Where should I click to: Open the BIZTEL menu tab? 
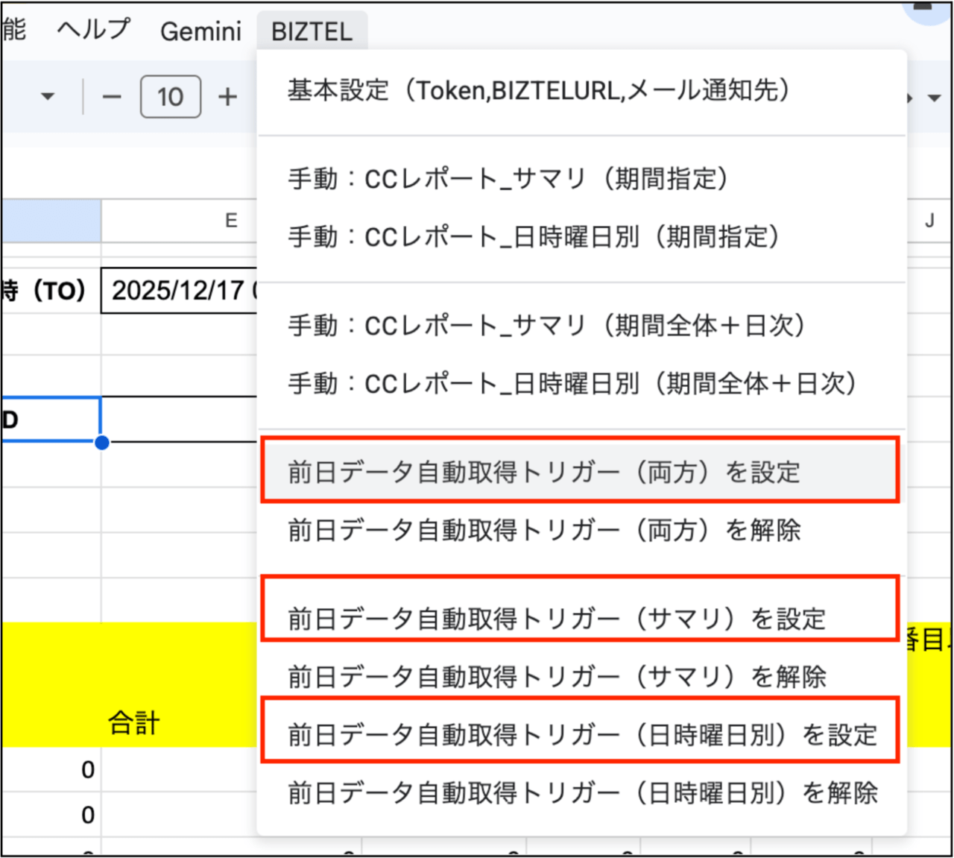click(x=312, y=31)
